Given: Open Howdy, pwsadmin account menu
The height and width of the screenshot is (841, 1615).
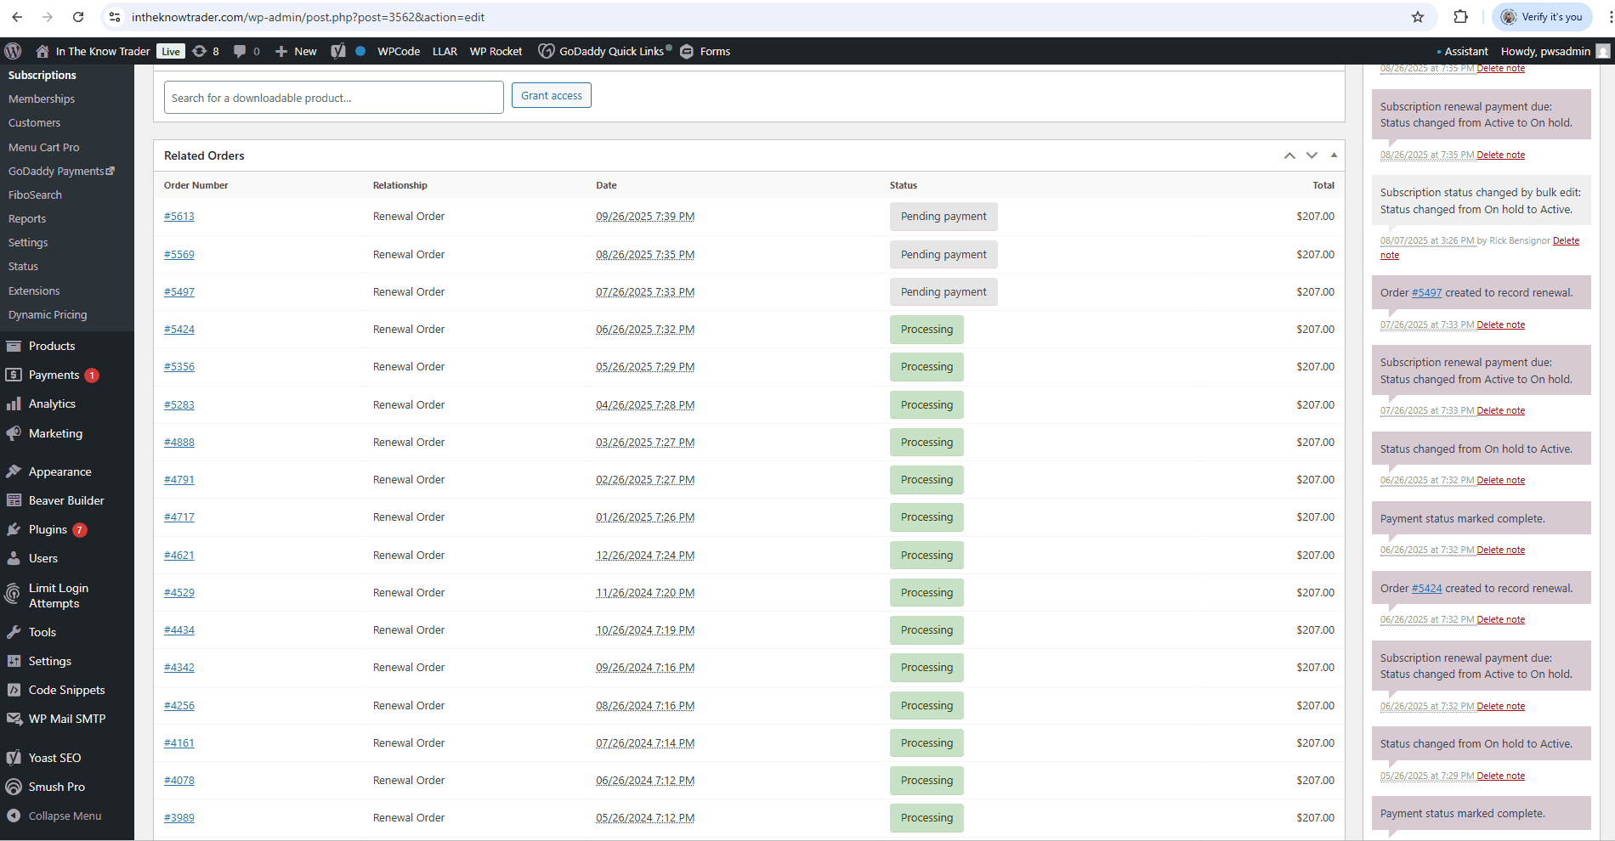Looking at the screenshot, I should (x=1554, y=51).
